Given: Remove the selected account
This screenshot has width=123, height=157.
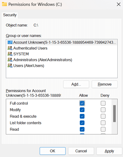Looking at the screenshot, I should coord(105,84).
